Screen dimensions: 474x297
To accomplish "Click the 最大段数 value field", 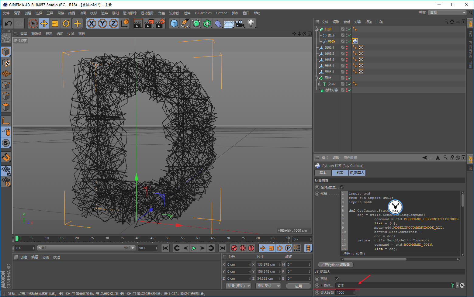I will [346, 292].
